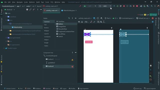
Task: Switch to Code view mode
Action: (140, 15)
